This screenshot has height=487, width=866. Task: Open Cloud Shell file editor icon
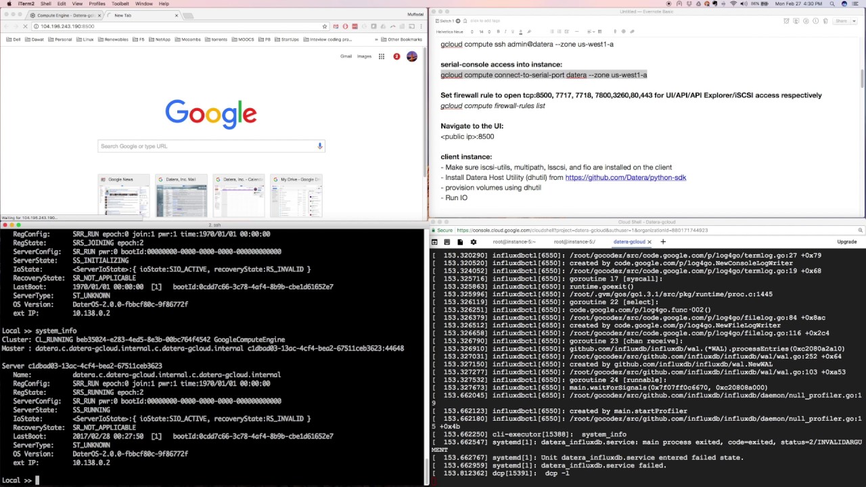click(x=460, y=241)
